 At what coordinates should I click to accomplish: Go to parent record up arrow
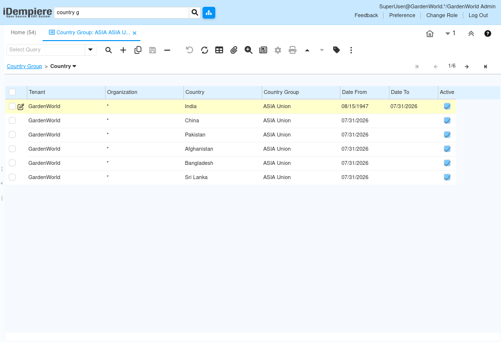[x=307, y=50]
